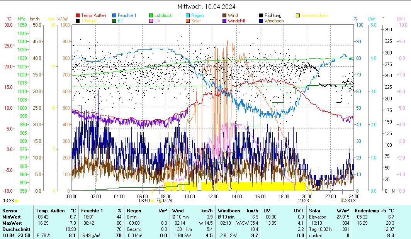
Task: Click the 'Tag:10:02 h' day length
Action: click(x=320, y=229)
